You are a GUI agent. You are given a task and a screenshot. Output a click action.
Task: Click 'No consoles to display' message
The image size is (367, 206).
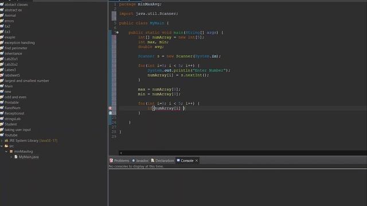point(136,167)
